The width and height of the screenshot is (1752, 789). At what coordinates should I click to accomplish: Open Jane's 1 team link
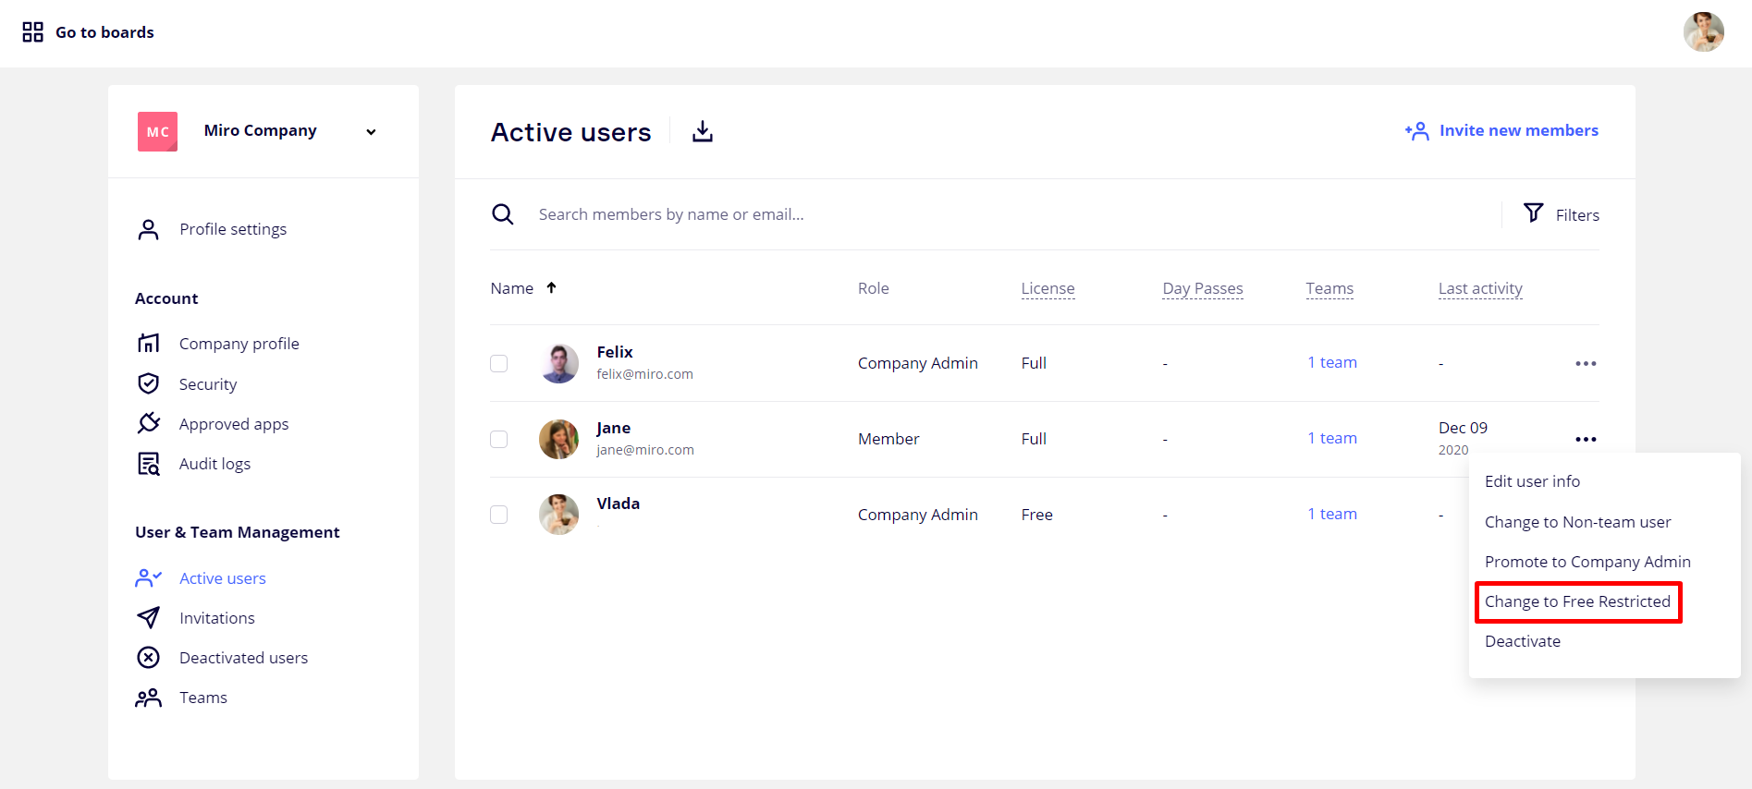[1331, 438]
